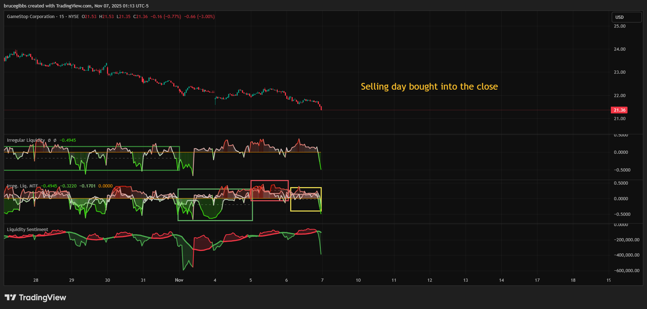
Task: Click the Liquidity Sentiment indicator title
Action: click(x=28, y=230)
